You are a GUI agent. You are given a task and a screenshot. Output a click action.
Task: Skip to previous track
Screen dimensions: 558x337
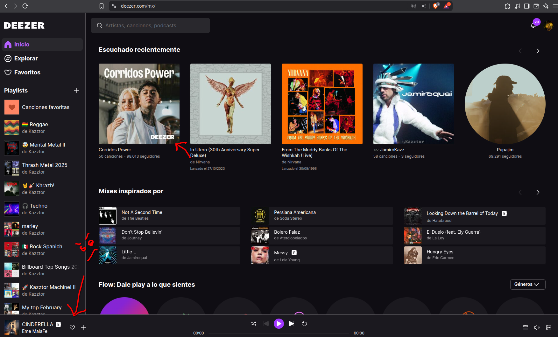point(266,324)
